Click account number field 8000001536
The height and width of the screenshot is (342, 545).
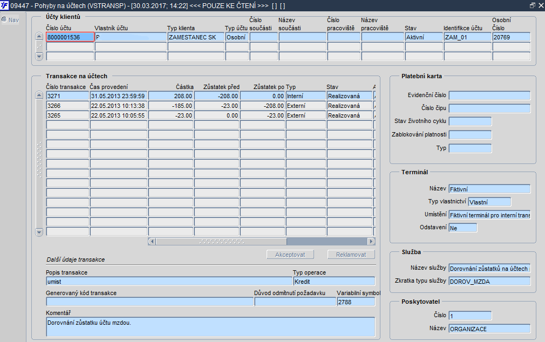[70, 37]
